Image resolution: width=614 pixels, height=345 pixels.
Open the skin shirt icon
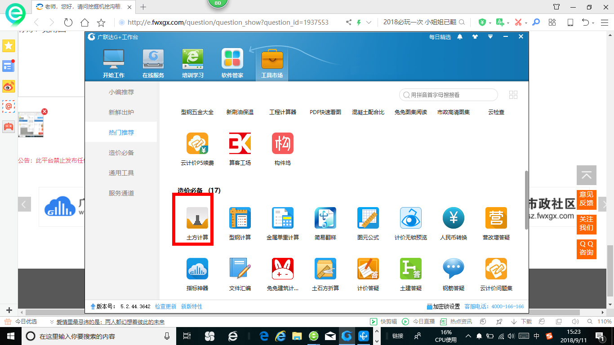(475, 37)
